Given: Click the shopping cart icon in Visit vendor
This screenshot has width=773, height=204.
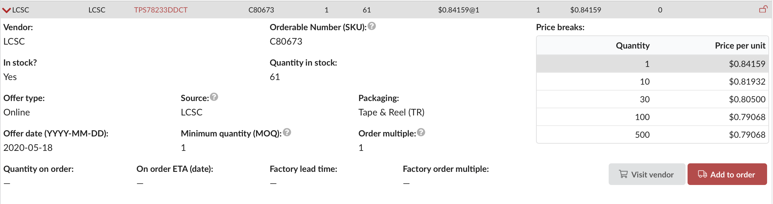Looking at the screenshot, I should pyautogui.click(x=623, y=174).
